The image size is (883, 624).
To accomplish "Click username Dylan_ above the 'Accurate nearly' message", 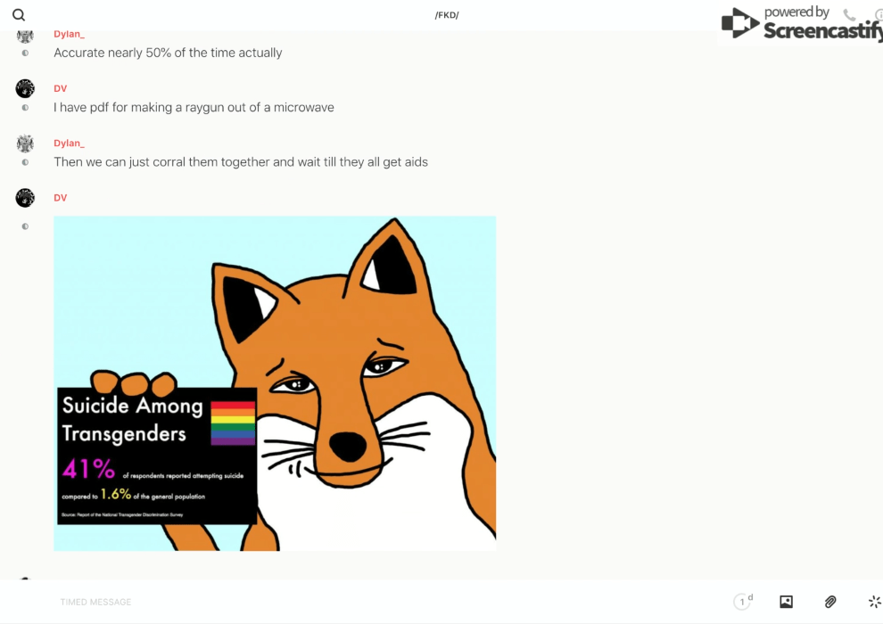I will (x=69, y=34).
